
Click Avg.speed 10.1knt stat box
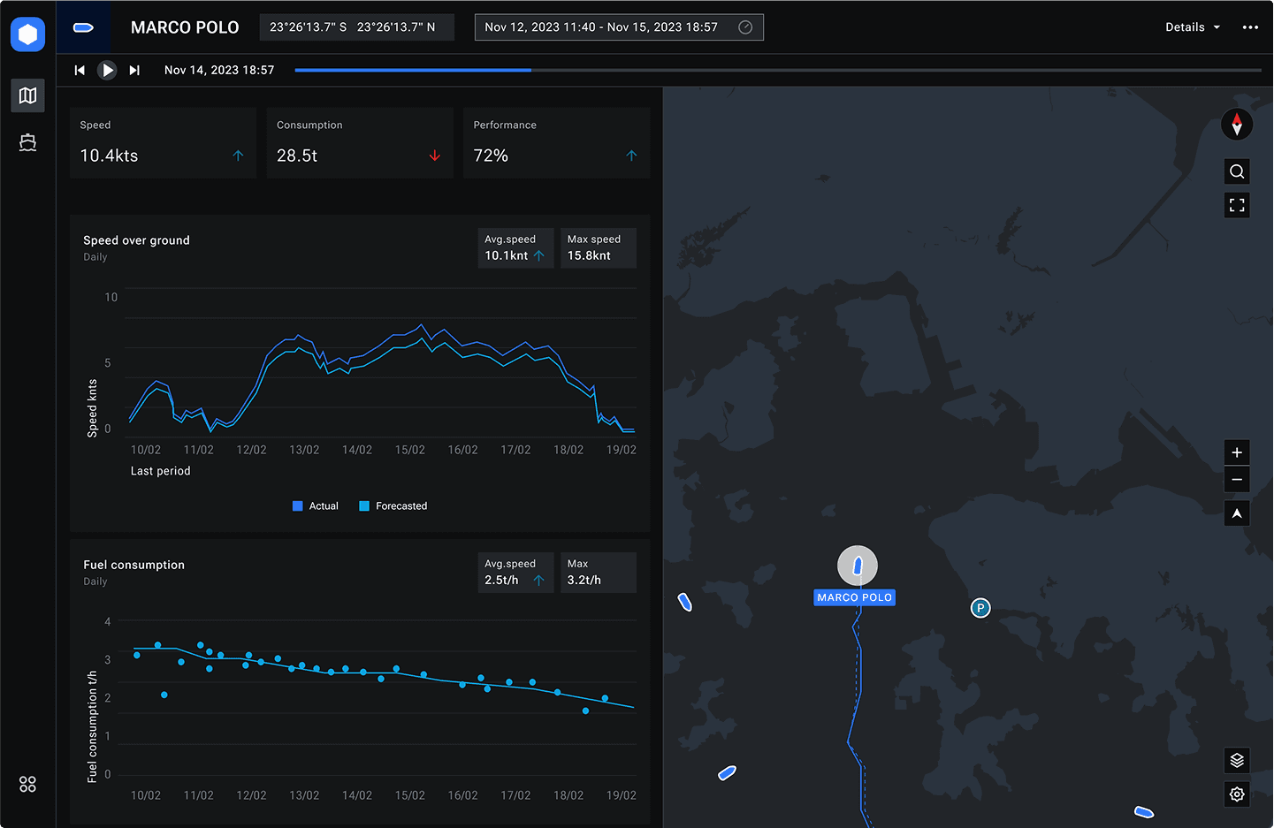(x=515, y=248)
